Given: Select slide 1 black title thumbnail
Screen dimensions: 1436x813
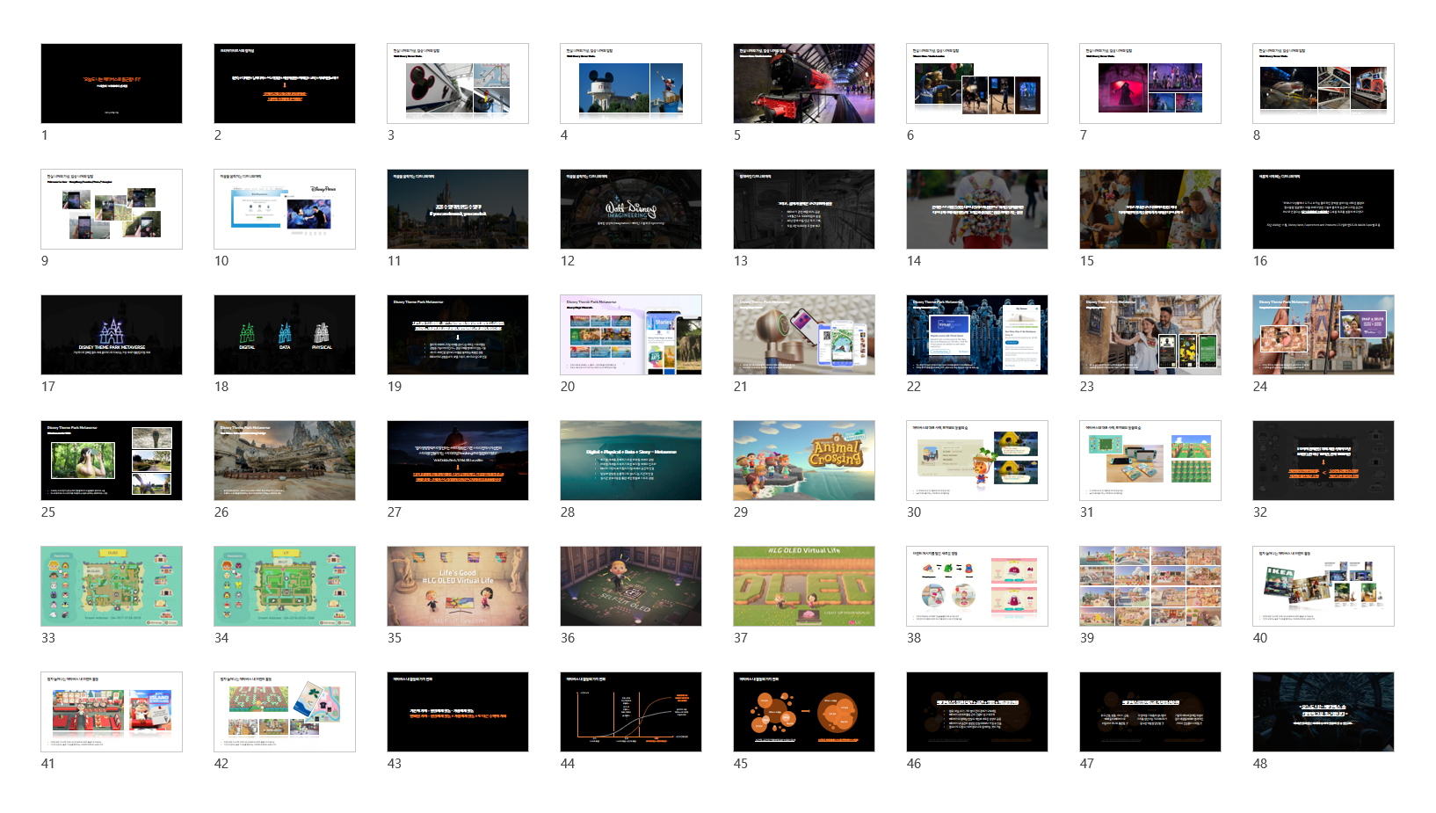Looking at the screenshot, I should click(x=112, y=83).
